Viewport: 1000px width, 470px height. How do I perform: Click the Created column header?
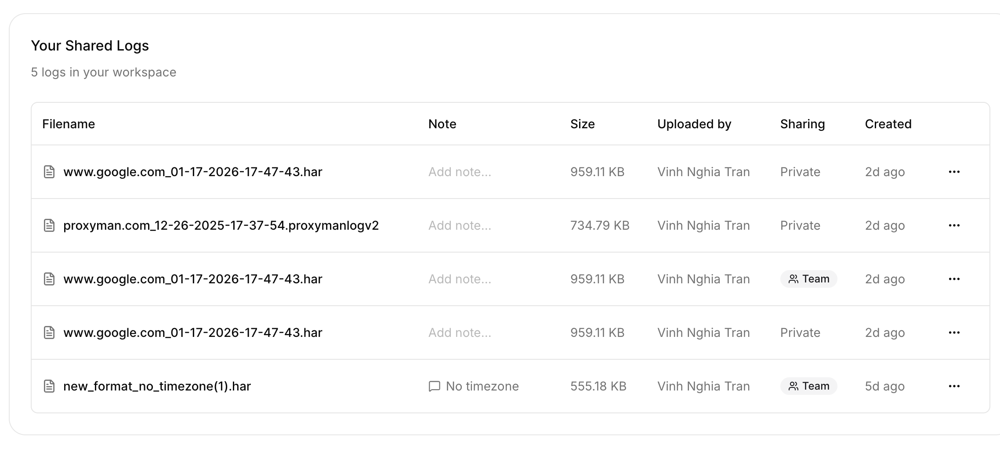tap(888, 124)
